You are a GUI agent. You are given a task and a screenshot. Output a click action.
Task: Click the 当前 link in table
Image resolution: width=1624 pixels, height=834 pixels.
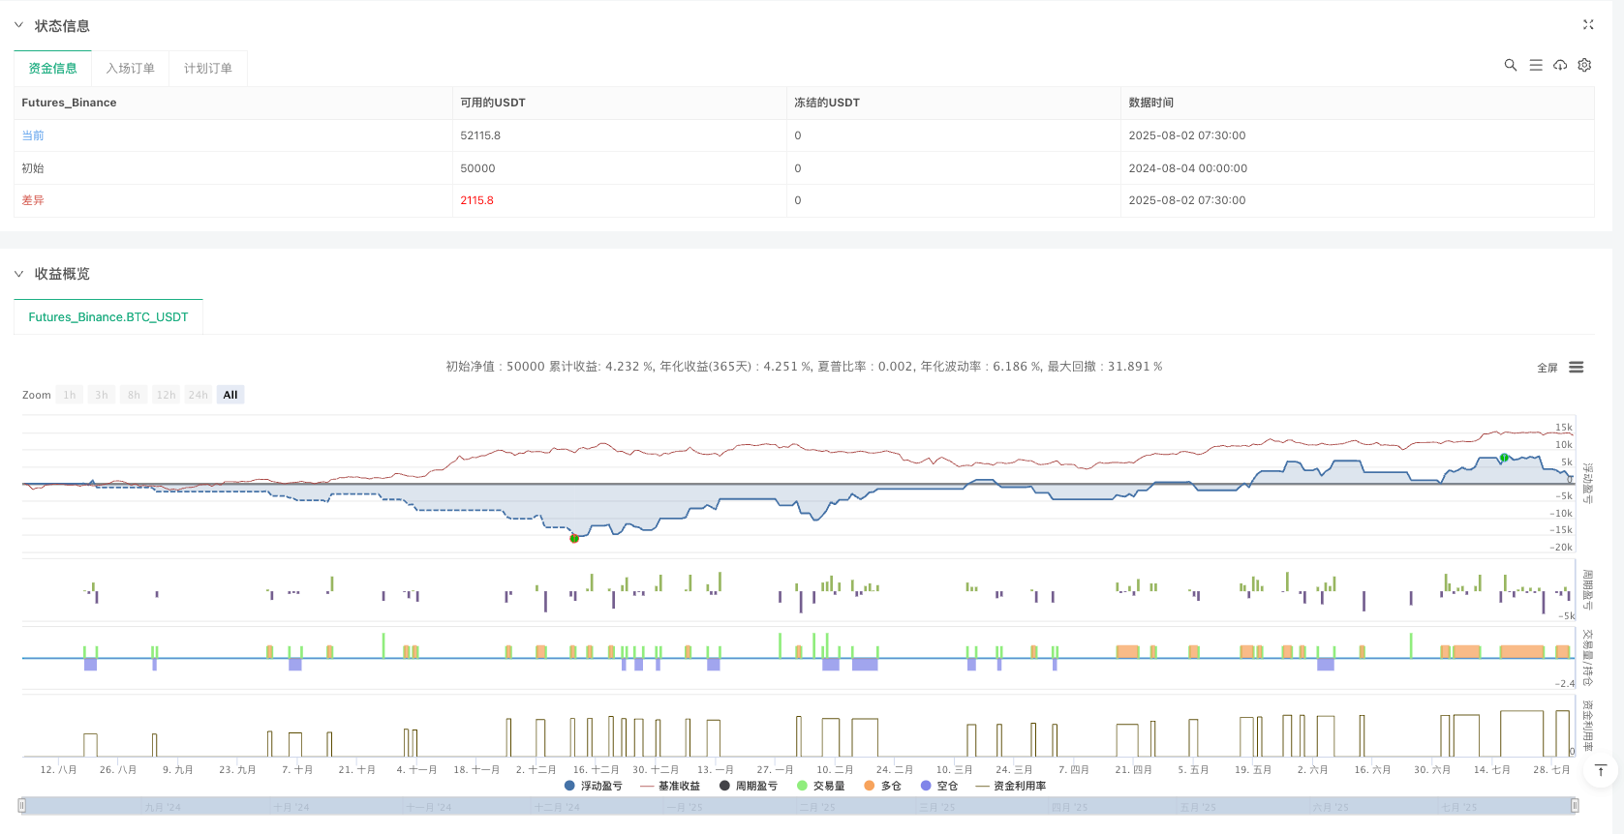(x=33, y=135)
